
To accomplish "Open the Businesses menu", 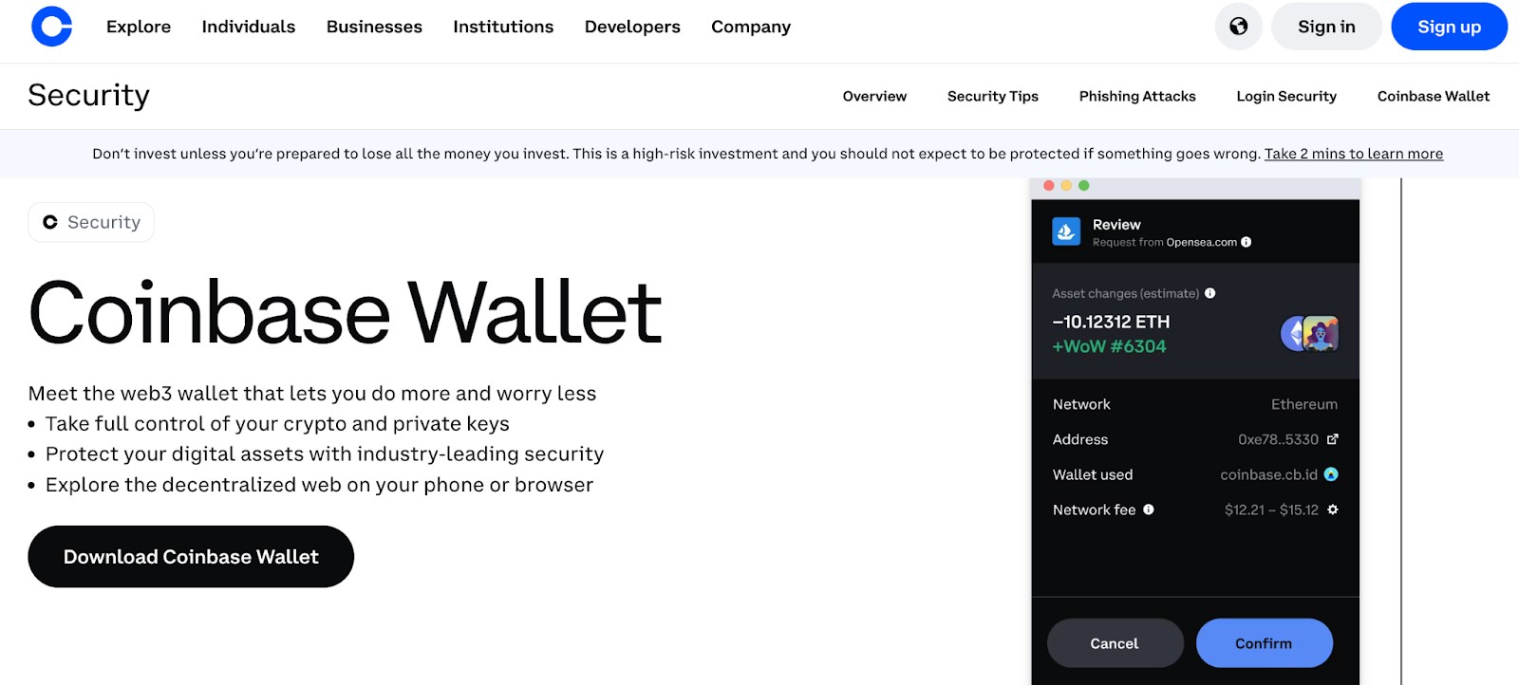I will click(374, 27).
